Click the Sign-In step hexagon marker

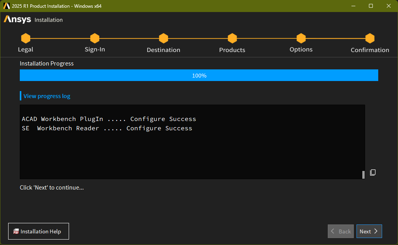95,38
